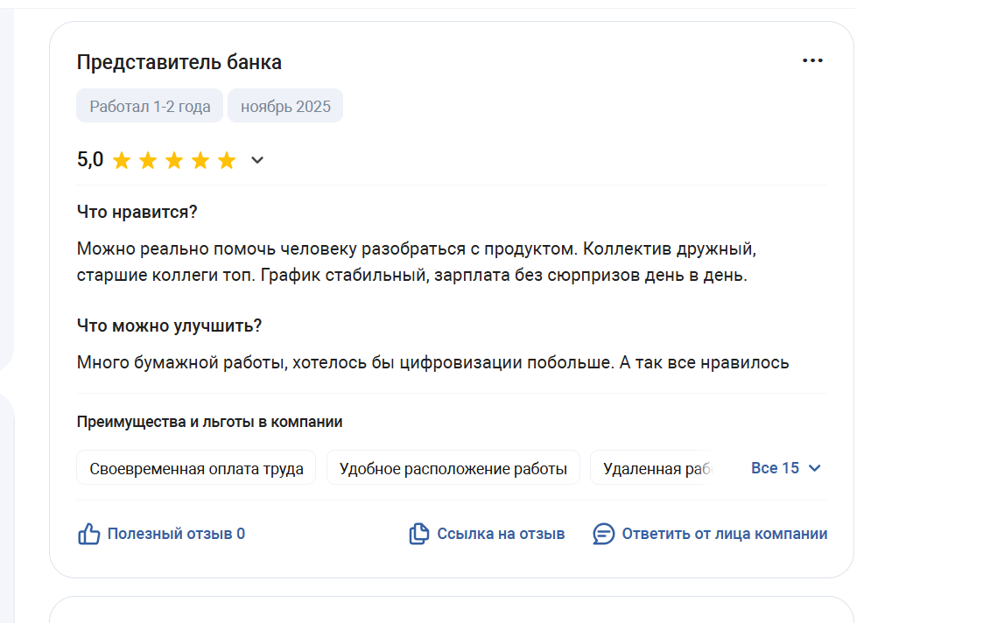Open the three-dot options menu on the review

click(812, 60)
